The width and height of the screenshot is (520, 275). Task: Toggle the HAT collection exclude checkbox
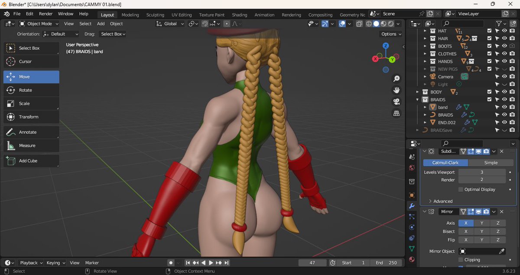[x=489, y=31]
